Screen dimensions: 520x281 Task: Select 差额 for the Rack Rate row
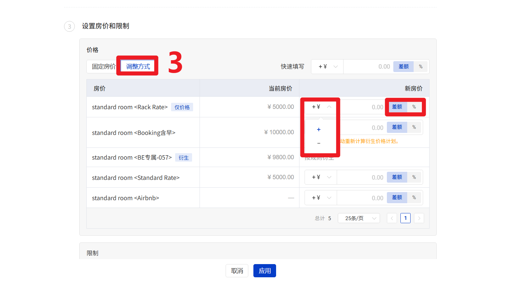coord(397,107)
